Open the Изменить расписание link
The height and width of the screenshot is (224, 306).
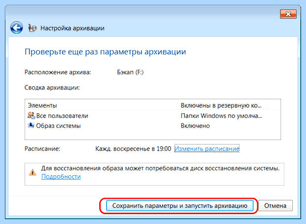click(x=207, y=149)
